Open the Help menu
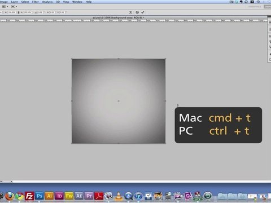The width and height of the screenshot is (271, 203). coord(89,2)
